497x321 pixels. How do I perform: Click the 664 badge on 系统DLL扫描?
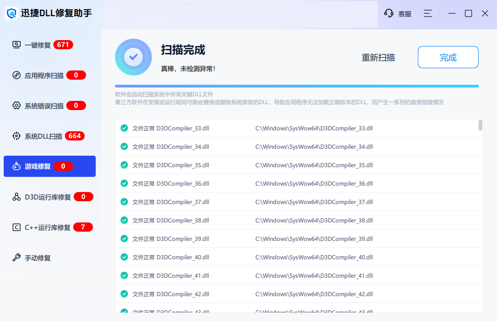click(x=75, y=136)
